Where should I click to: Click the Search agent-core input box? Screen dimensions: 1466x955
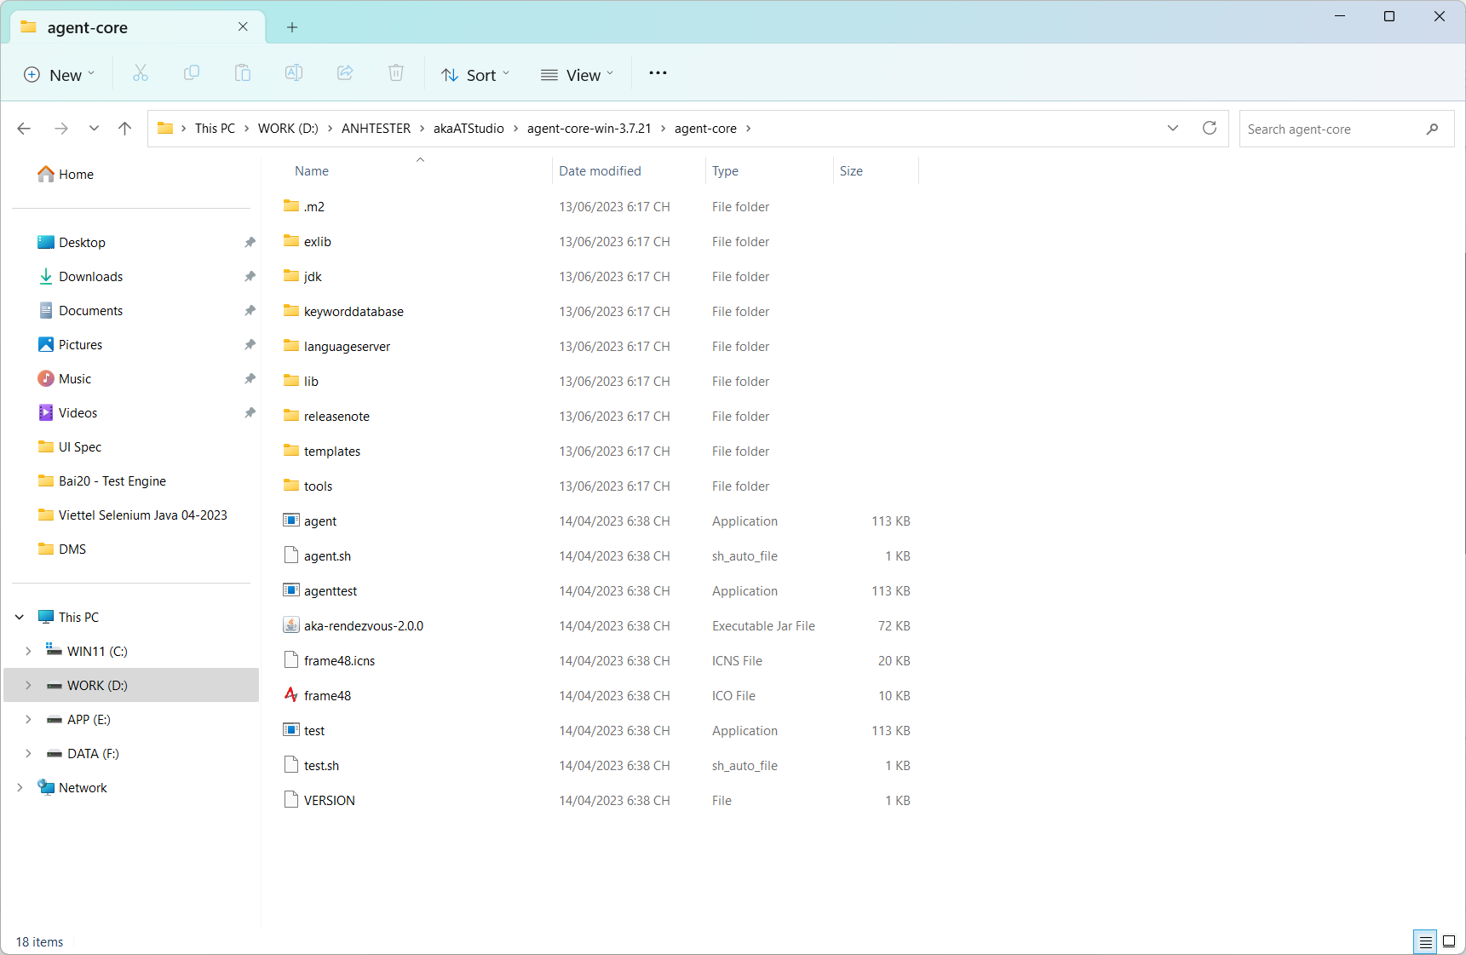tap(1331, 129)
